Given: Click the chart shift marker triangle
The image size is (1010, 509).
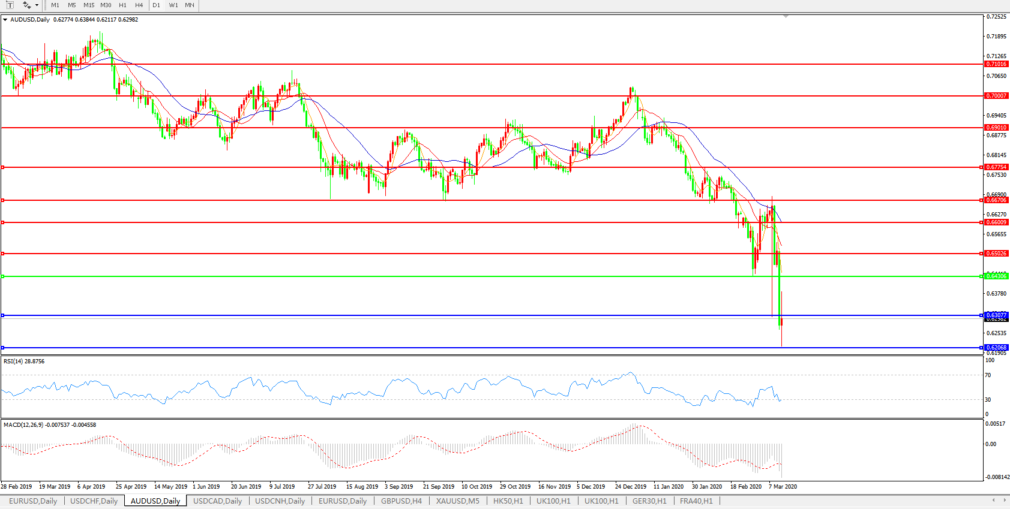Looking at the screenshot, I should pyautogui.click(x=786, y=17).
